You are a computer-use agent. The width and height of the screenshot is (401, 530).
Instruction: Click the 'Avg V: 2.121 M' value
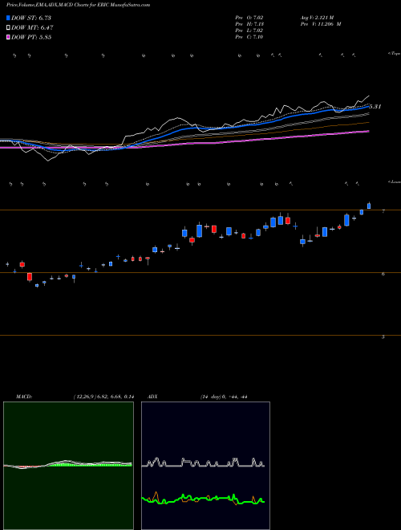coord(317,18)
